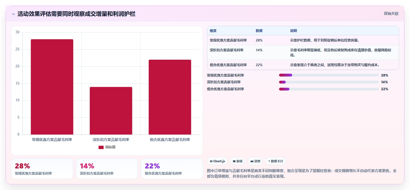Click the panel title about 成交增量和利润护栏
Image resolution: width=410 pixels, height=190 pixels.
pos(76,14)
